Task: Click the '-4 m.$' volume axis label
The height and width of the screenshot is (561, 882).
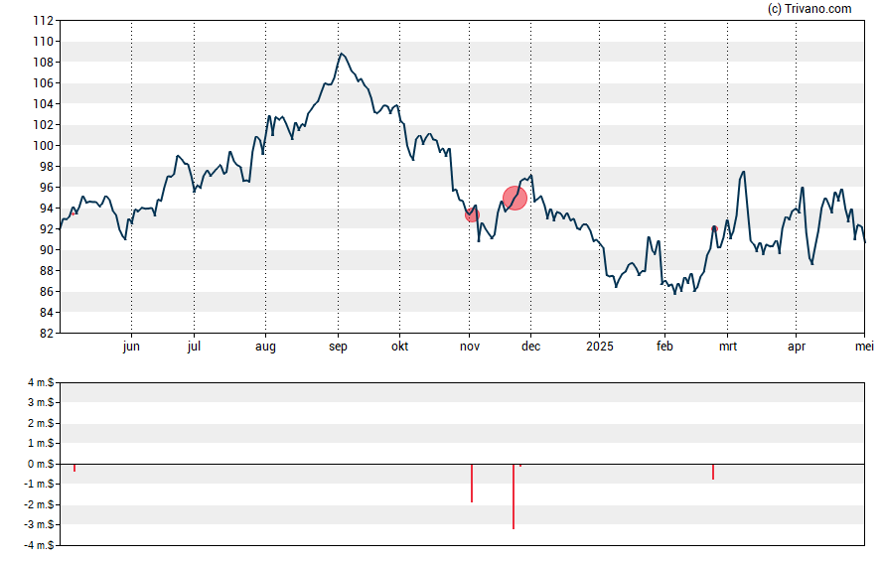Action: (x=39, y=545)
